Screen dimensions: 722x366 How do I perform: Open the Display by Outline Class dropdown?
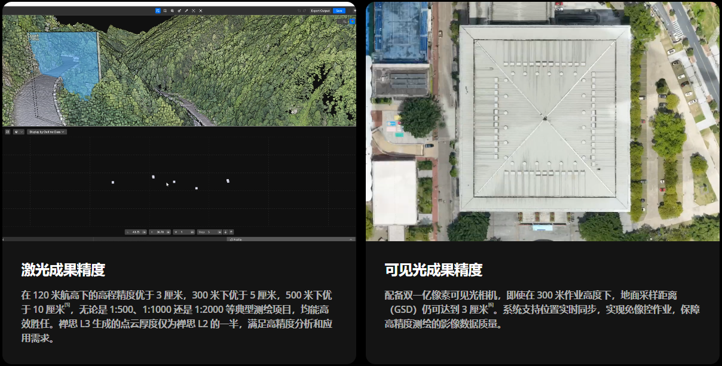(47, 131)
